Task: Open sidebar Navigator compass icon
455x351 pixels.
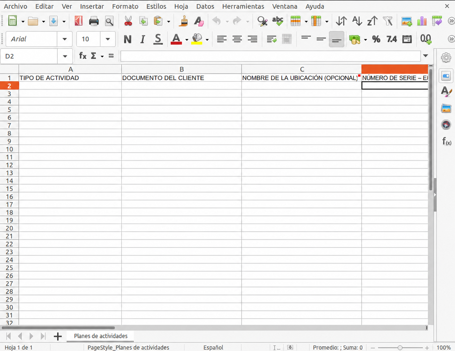Action: pos(446,125)
